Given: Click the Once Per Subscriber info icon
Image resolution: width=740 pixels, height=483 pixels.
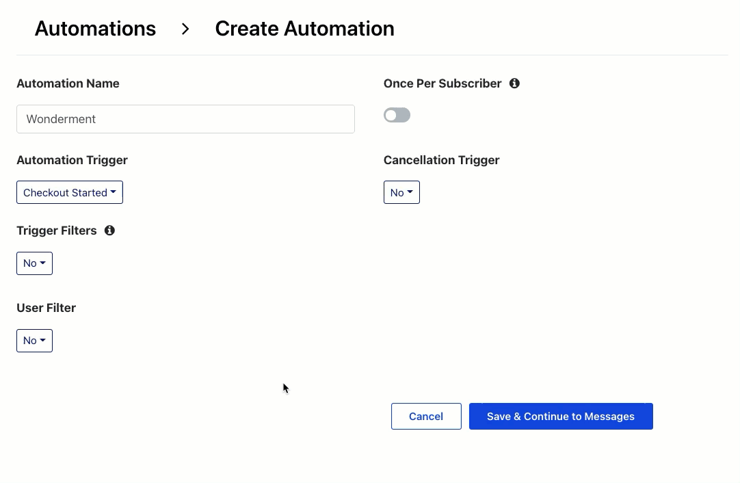Looking at the screenshot, I should pos(514,83).
